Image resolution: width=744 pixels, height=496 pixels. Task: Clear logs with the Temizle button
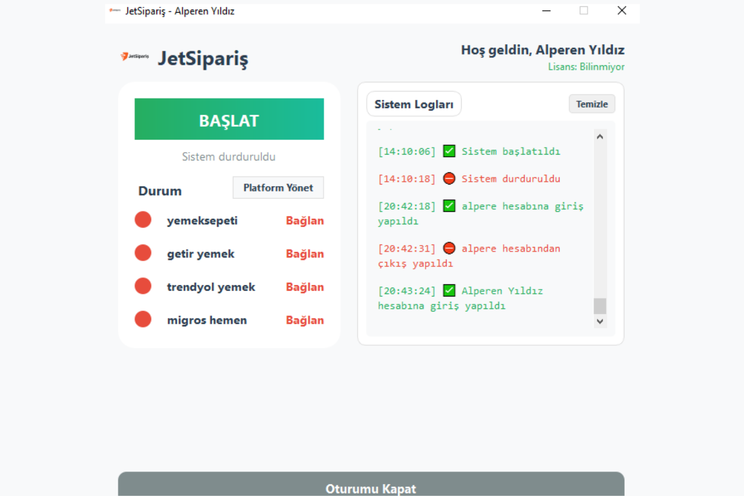click(x=591, y=104)
